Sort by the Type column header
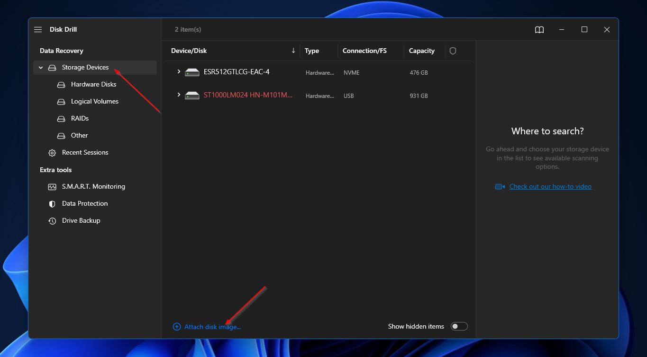The width and height of the screenshot is (647, 357). point(312,51)
